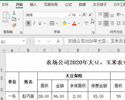Switch to the 公式 tab

point(68,4)
